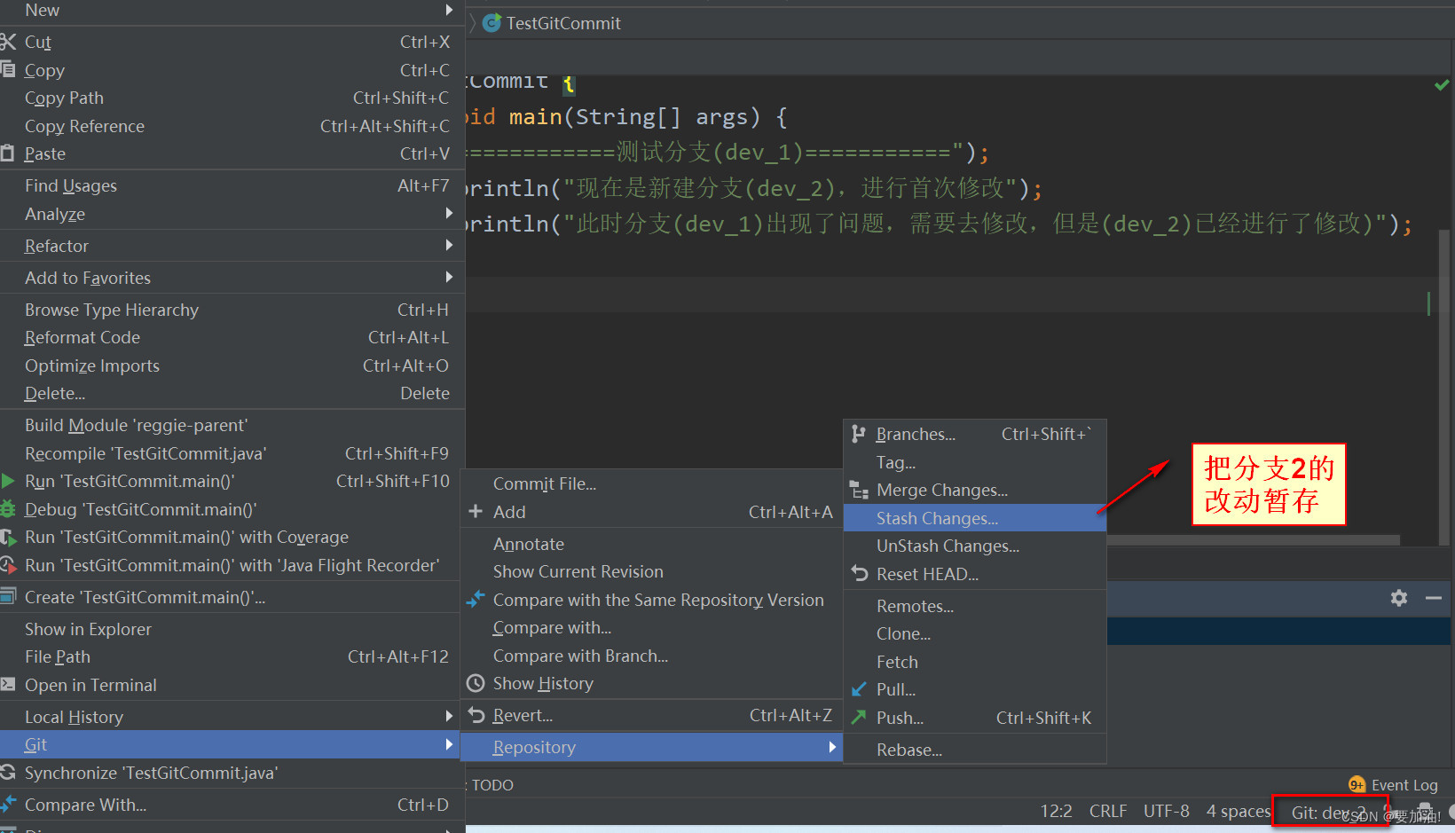Click the editor vertical scrollbar
The width and height of the screenshot is (1455, 833).
(x=1445, y=386)
